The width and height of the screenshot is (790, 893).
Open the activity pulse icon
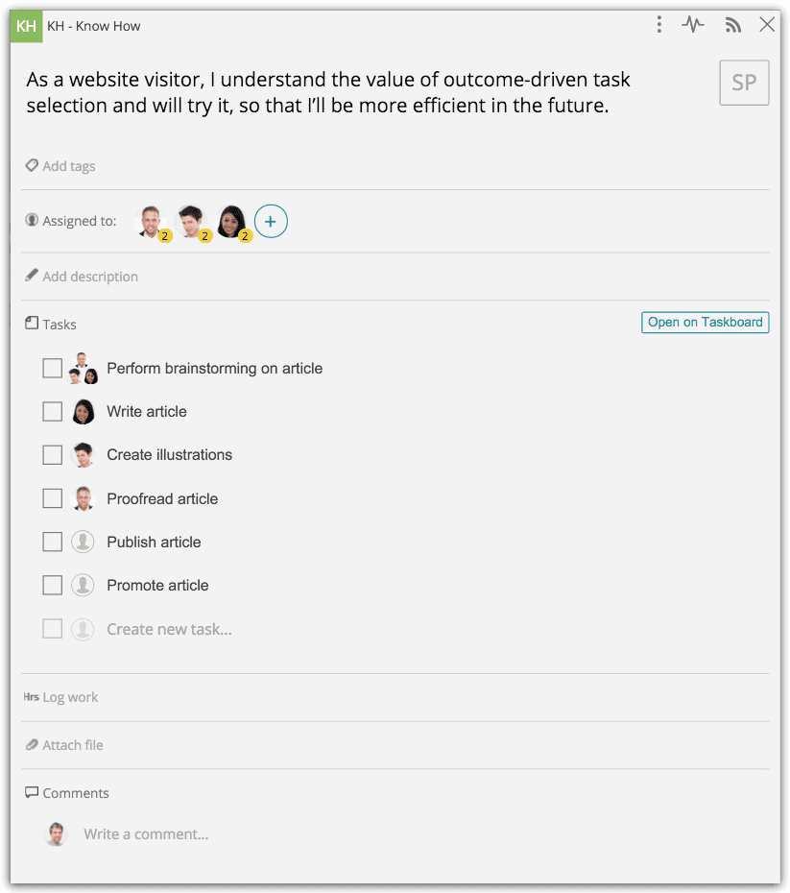point(693,25)
